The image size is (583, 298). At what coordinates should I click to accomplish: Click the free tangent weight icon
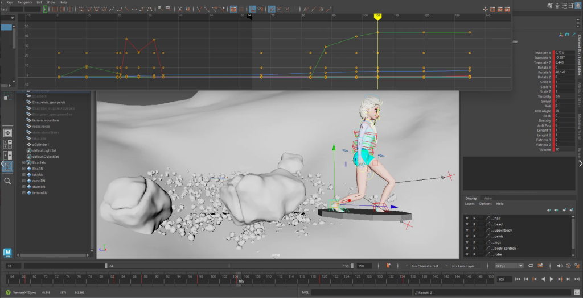click(x=215, y=9)
